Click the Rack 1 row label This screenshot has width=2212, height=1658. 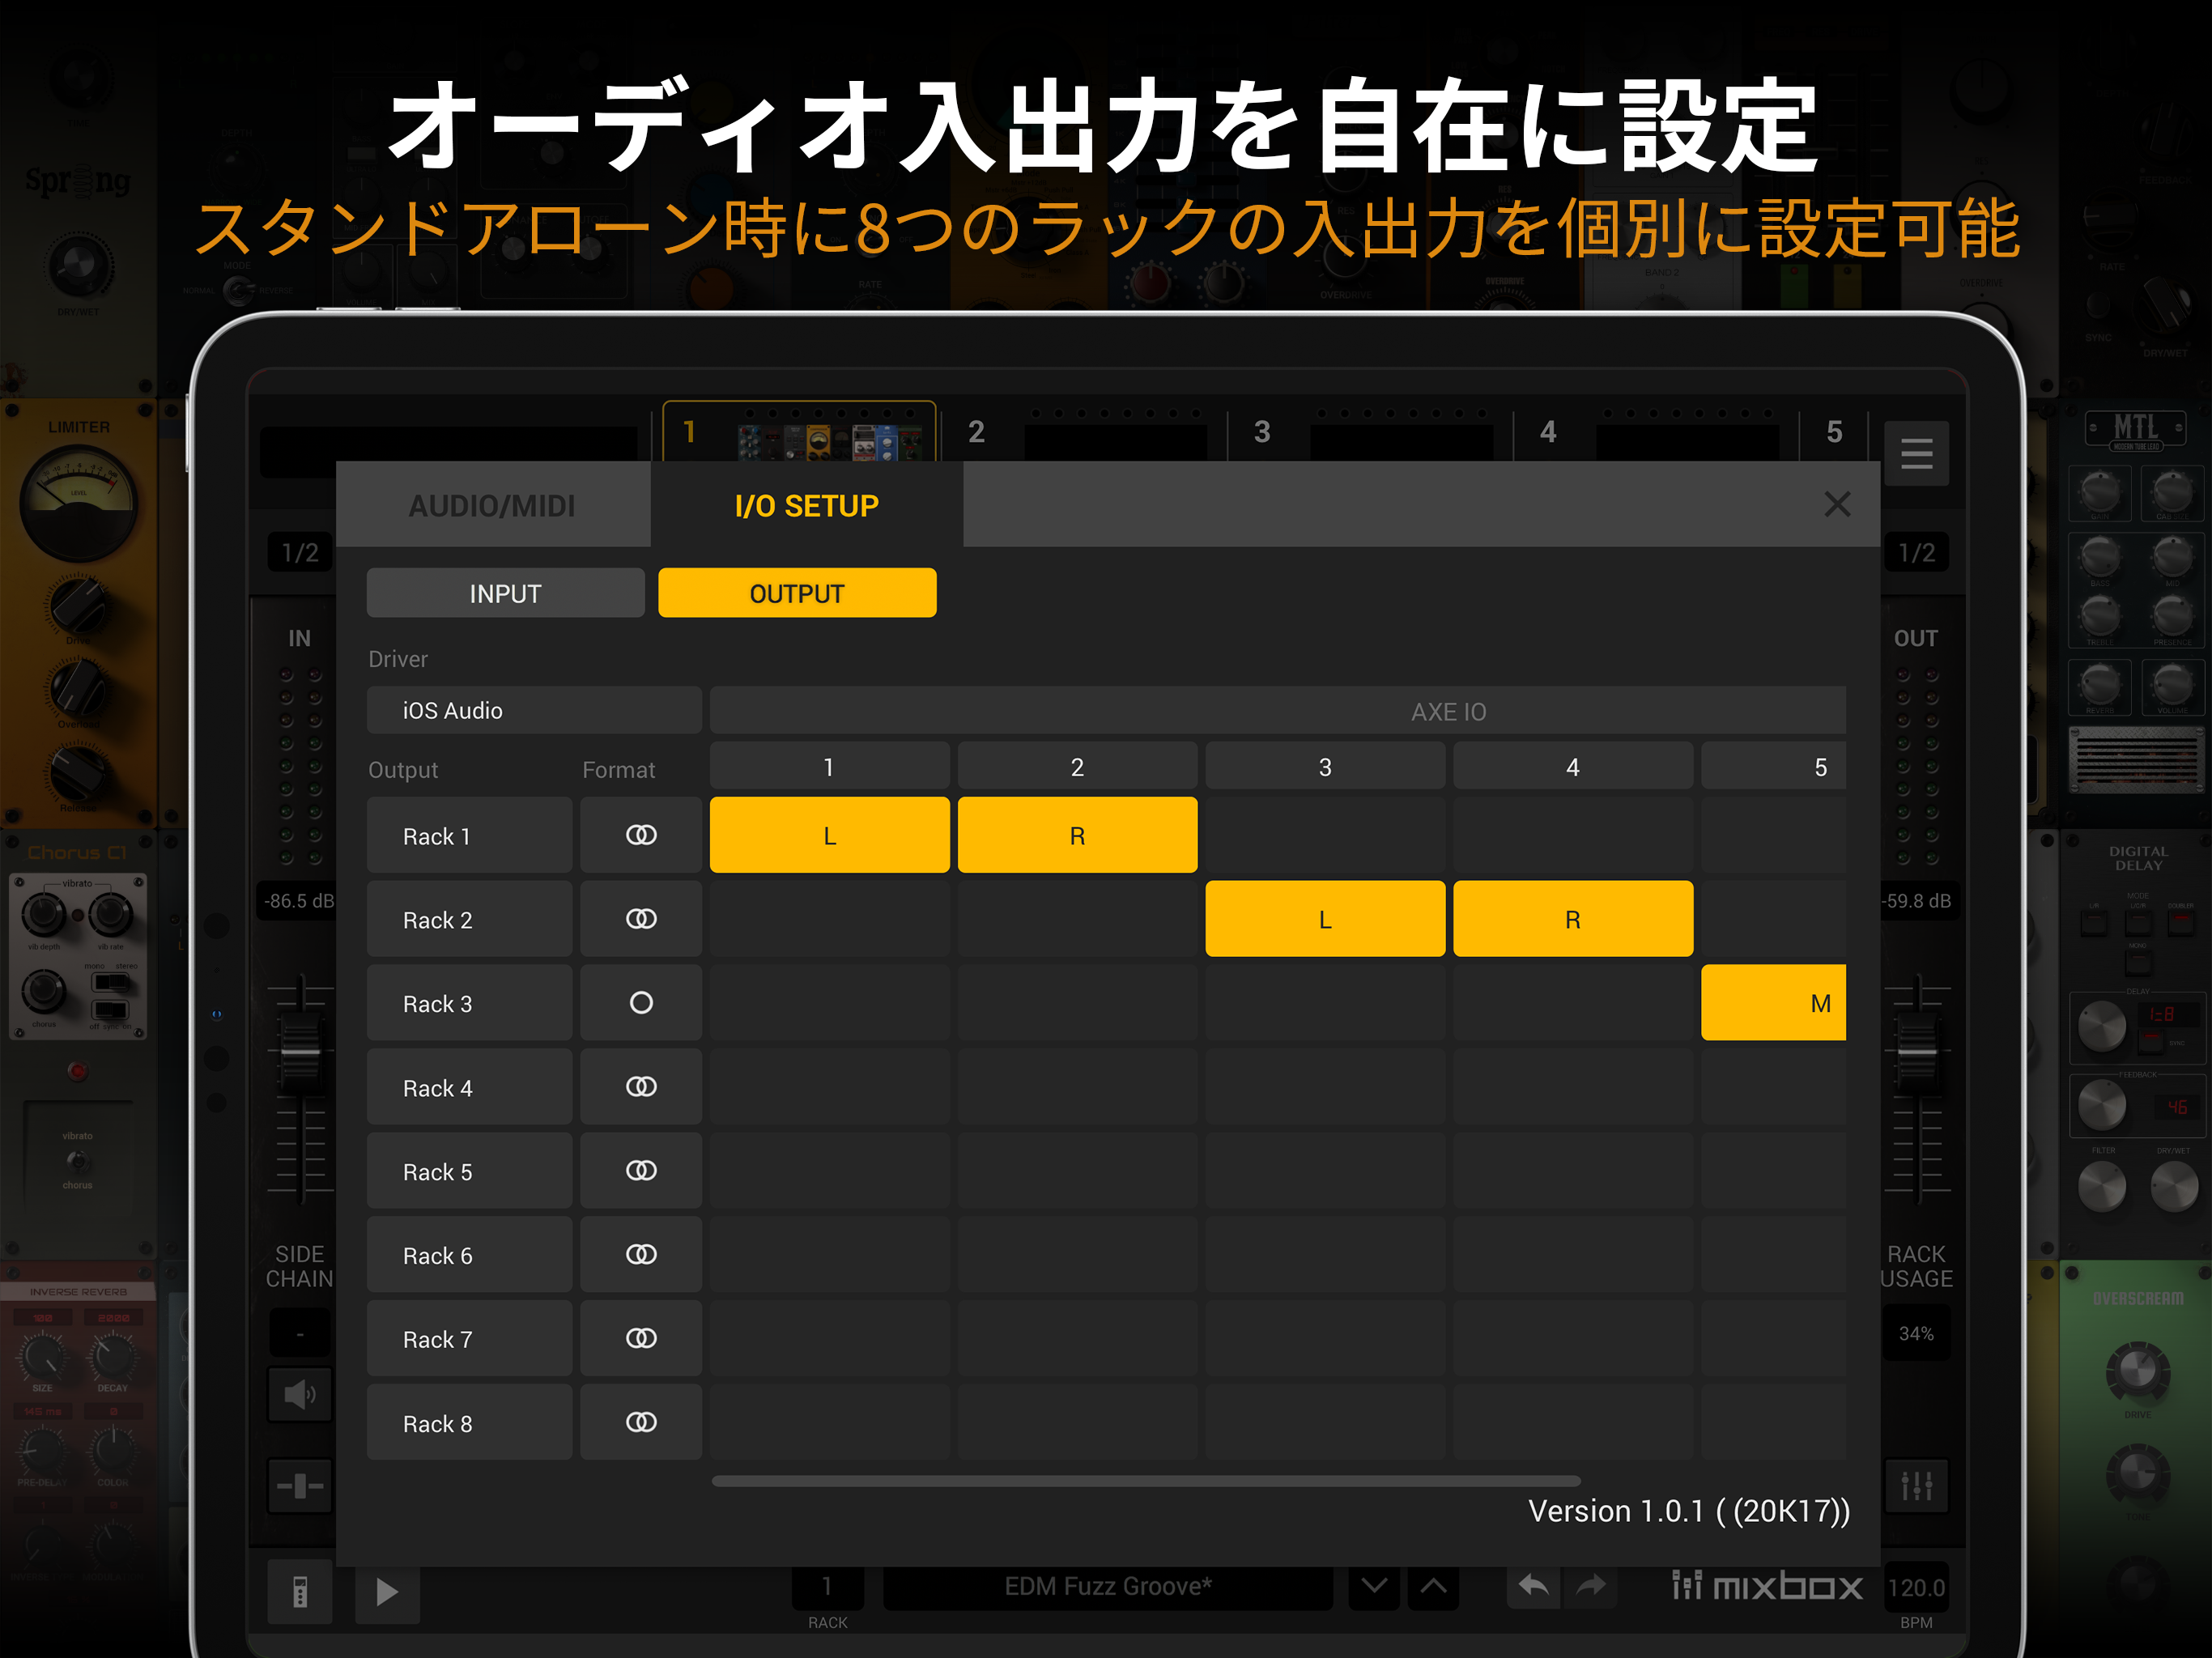pos(469,835)
